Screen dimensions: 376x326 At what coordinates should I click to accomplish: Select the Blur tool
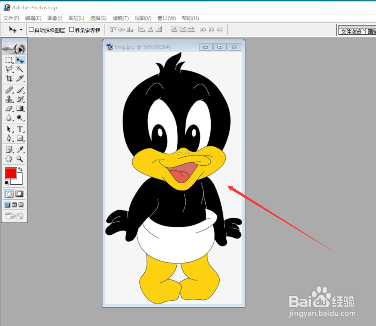click(9, 118)
